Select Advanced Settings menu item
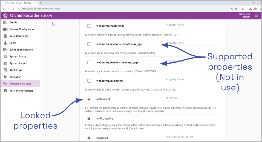The height and width of the screenshot is (142, 262). coord(20,84)
